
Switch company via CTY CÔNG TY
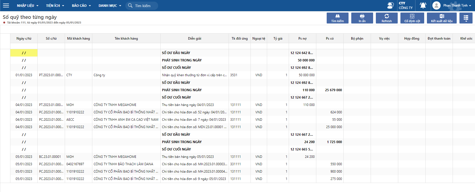click(406, 5)
